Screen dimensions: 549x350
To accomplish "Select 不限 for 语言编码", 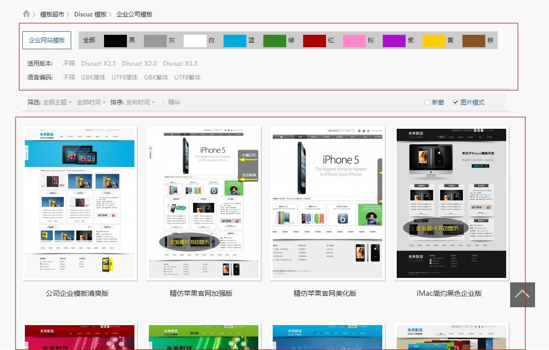I will pos(69,77).
